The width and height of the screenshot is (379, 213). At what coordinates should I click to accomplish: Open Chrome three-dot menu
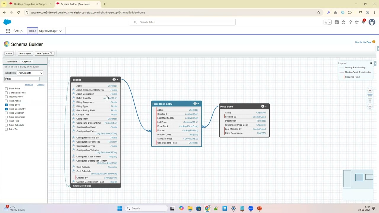375,12
